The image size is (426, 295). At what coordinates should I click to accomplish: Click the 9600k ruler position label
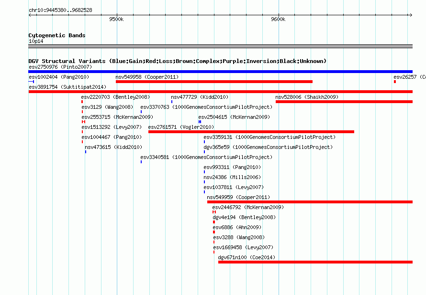click(278, 19)
